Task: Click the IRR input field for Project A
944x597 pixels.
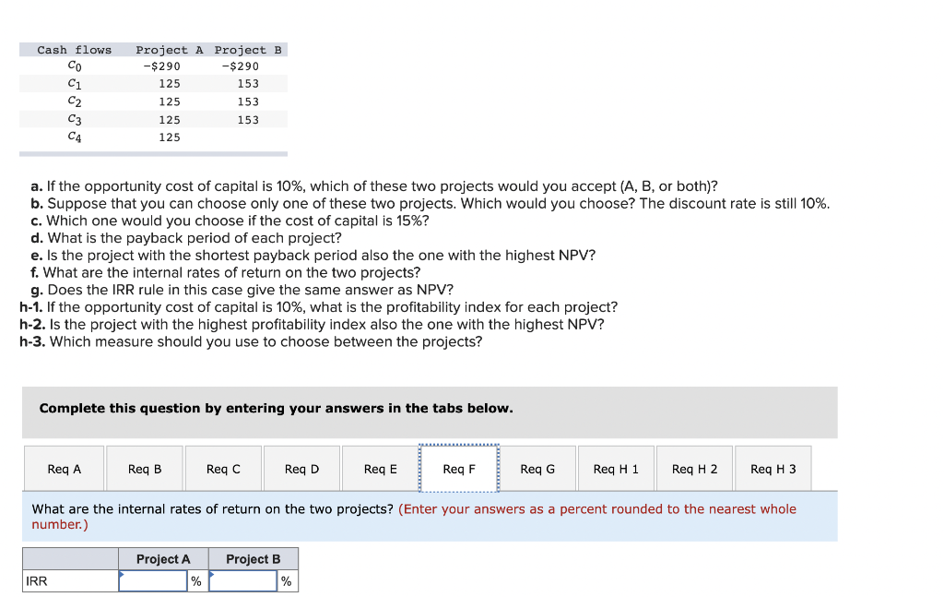Action: pyautogui.click(x=152, y=580)
